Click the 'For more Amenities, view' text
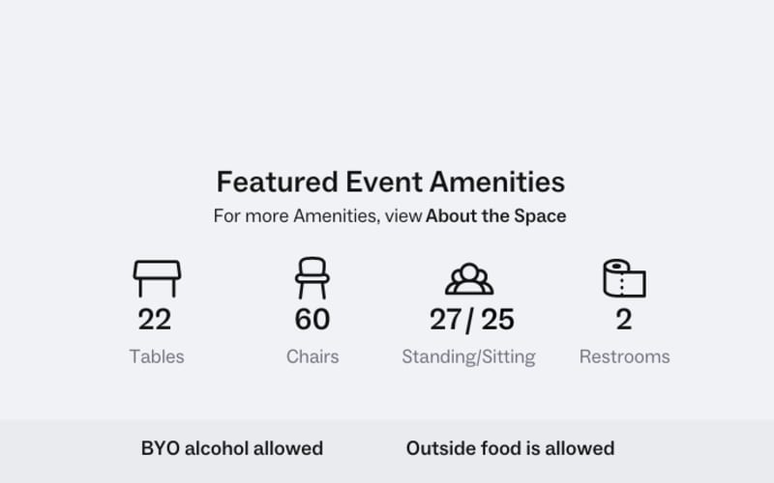 click(x=317, y=215)
